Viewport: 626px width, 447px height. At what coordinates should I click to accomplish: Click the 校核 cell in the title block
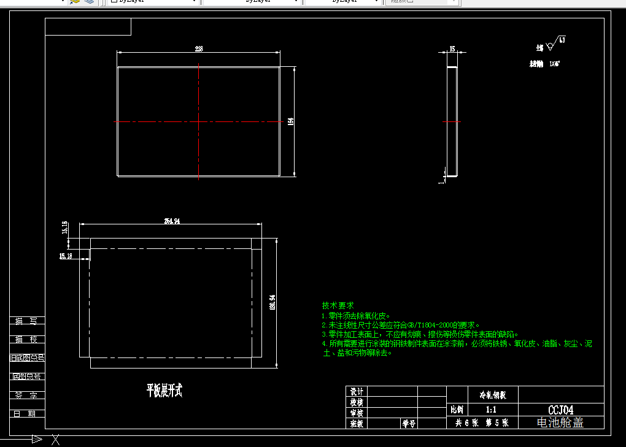click(x=357, y=402)
